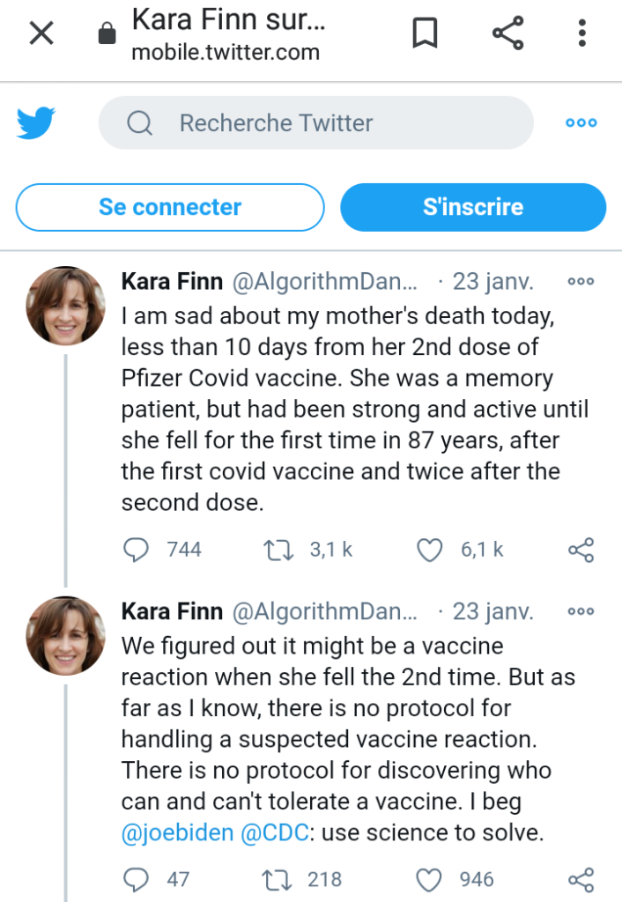Close the browser tab with X icon
Screen dimensions: 622x902
click(41, 33)
